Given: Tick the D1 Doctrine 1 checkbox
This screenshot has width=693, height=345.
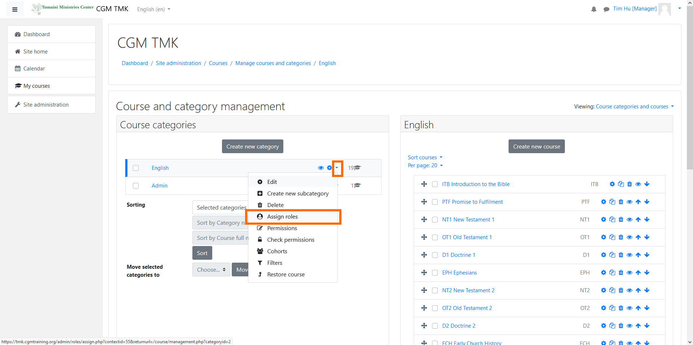Looking at the screenshot, I should [435, 255].
